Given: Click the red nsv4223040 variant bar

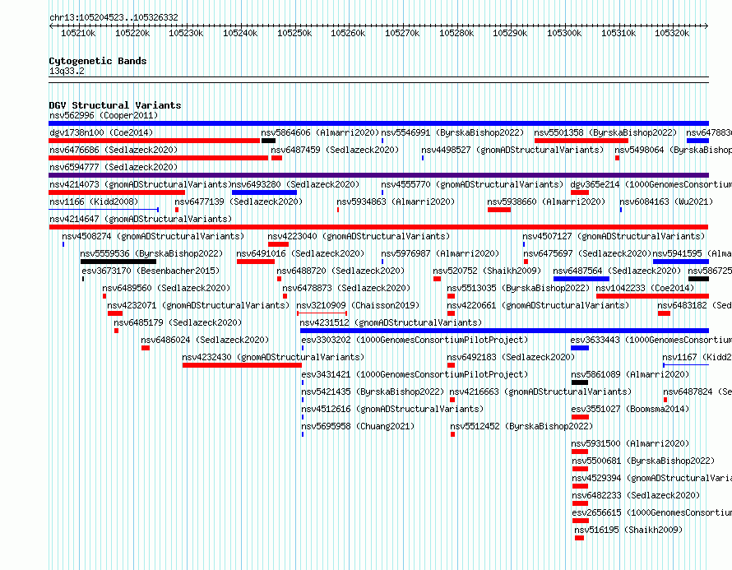Looking at the screenshot, I should point(278,244).
